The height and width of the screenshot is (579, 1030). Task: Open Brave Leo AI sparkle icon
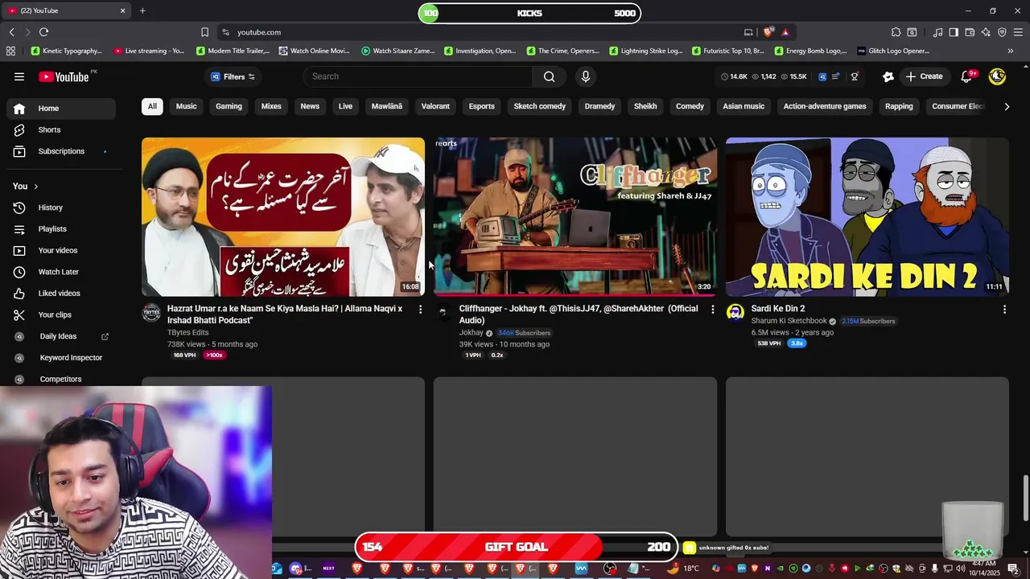[986, 32]
